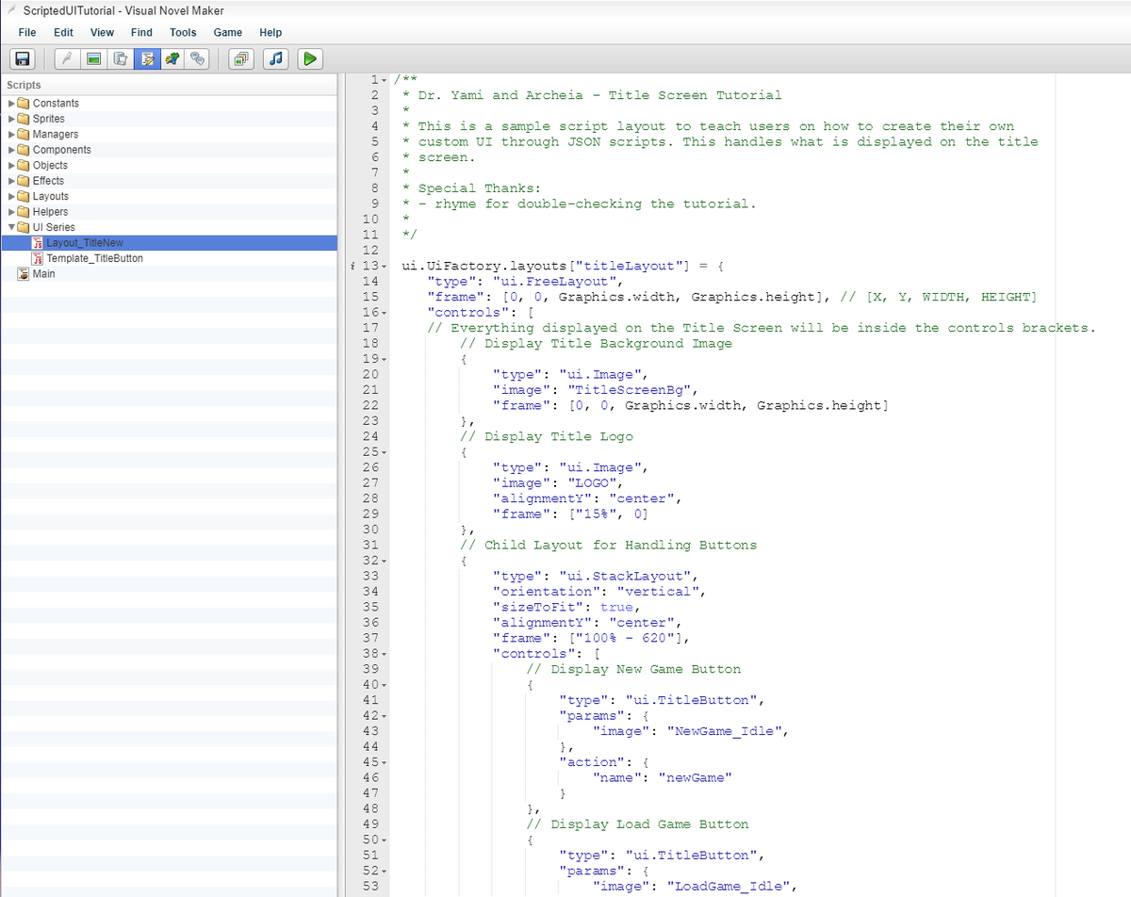
Task: Open the audio music-note toolbar icon
Action: pyautogui.click(x=274, y=58)
